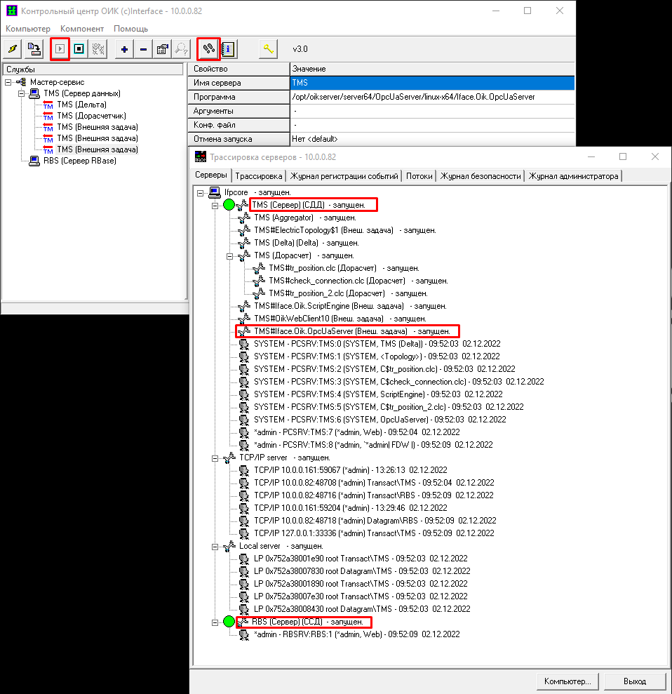Open the footprints tracing icon

pos(208,48)
